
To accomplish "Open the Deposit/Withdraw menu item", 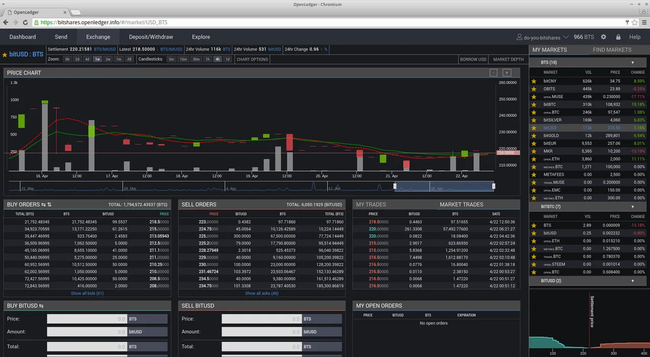I will pos(151,37).
